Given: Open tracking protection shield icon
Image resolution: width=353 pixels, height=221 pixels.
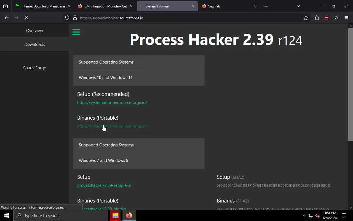Looking at the screenshot, I should click(67, 18).
